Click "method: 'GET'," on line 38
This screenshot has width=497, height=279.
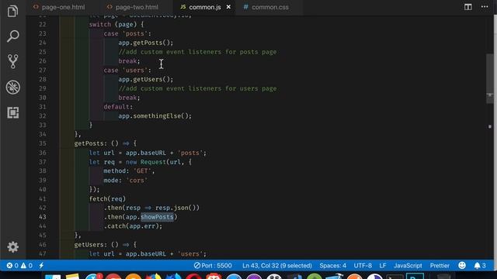(129, 170)
